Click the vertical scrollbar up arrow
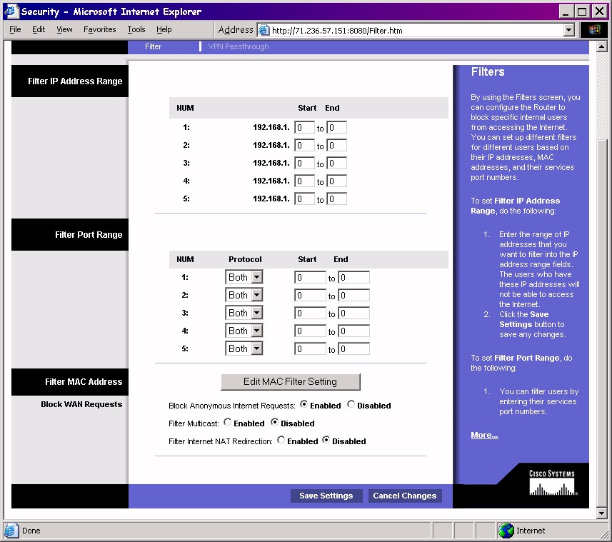The width and height of the screenshot is (612, 542). point(601,47)
